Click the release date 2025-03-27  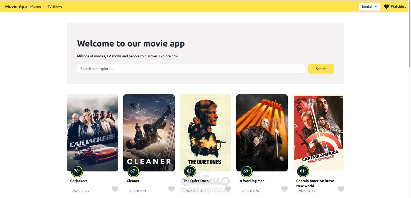point(81,191)
